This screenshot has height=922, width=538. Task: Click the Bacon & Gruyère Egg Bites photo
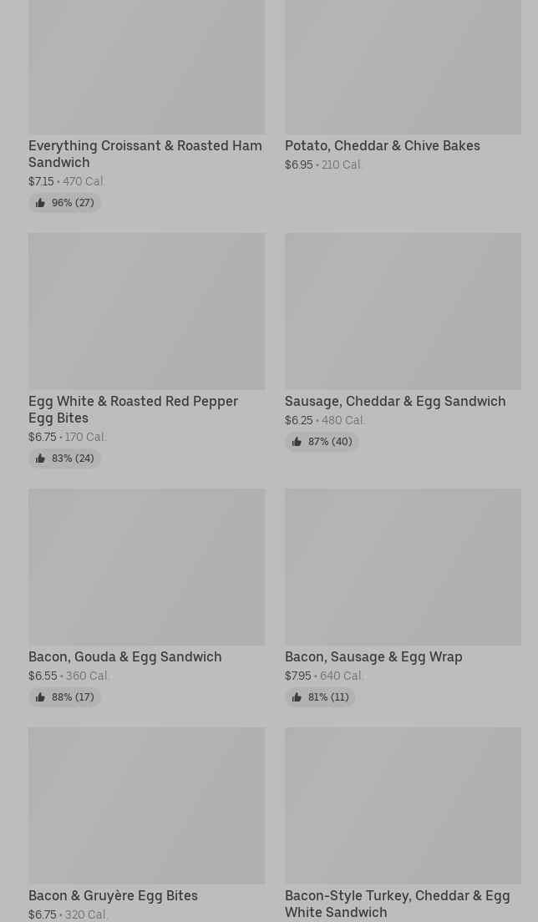(146, 805)
